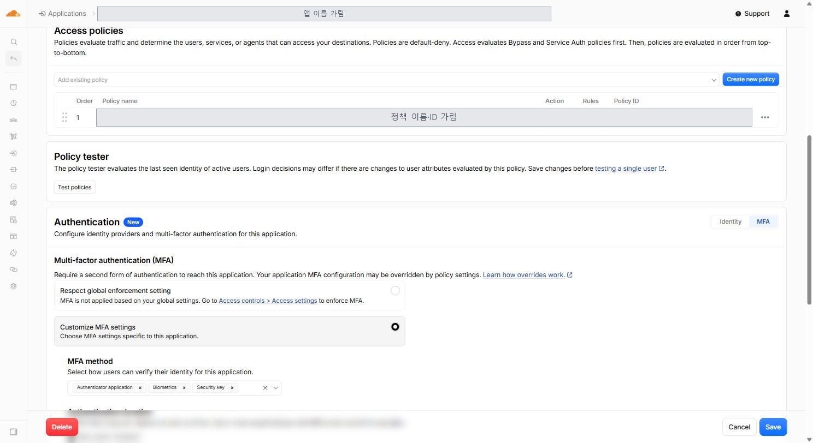
Task: Remove the Security key tag
Action: tap(232, 388)
